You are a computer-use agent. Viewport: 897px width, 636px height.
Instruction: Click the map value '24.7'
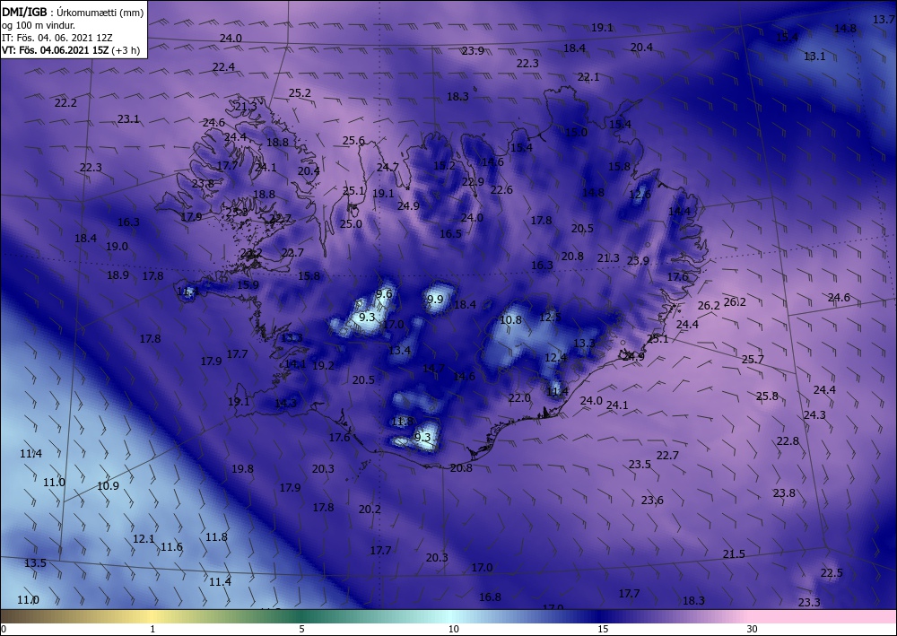coord(388,167)
